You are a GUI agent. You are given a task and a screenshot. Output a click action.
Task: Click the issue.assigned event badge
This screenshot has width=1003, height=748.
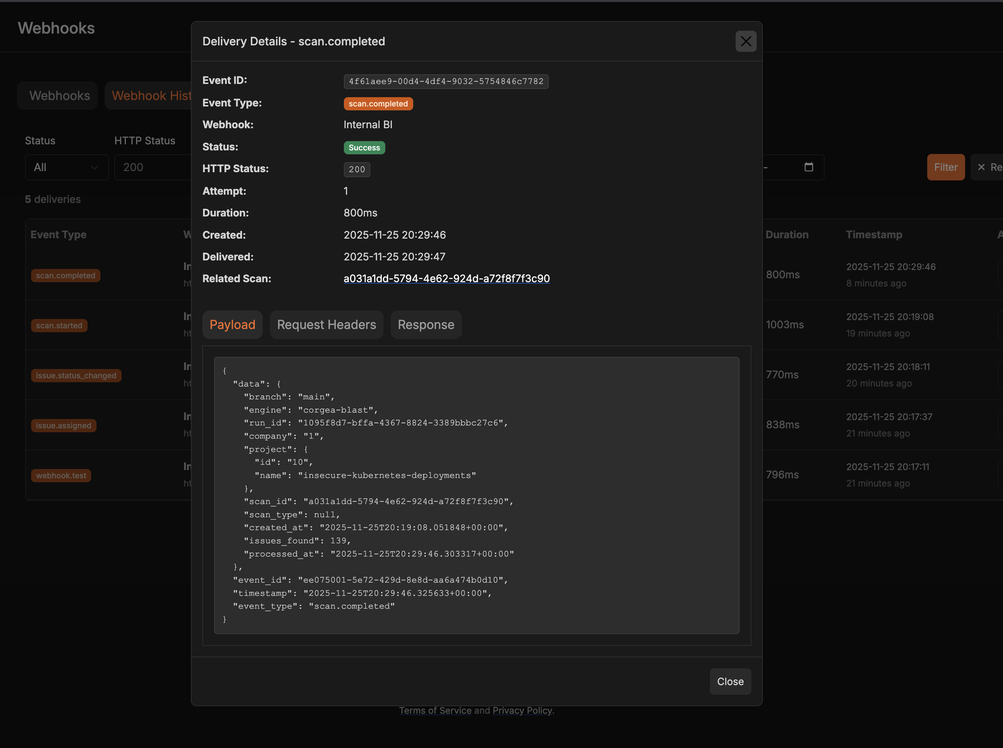pos(63,425)
